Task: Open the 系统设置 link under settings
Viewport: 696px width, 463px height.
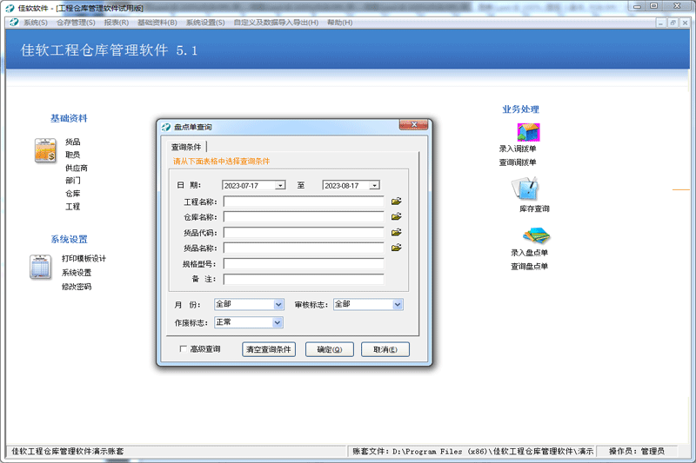Action: pos(77,273)
